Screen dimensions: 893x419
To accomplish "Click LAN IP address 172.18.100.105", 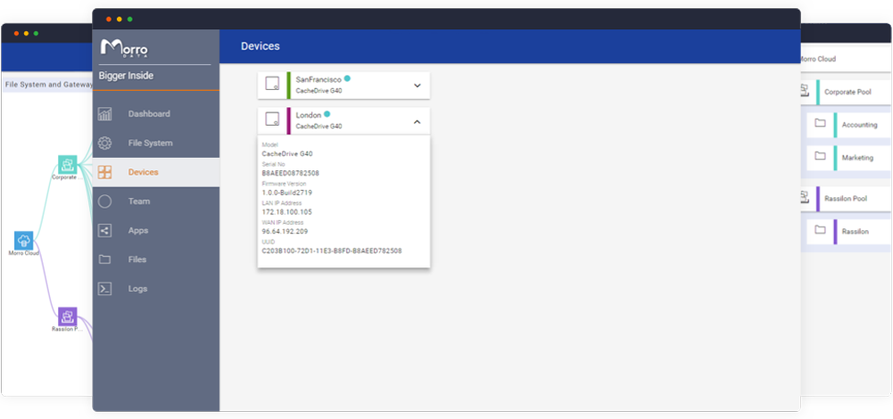I will (287, 212).
